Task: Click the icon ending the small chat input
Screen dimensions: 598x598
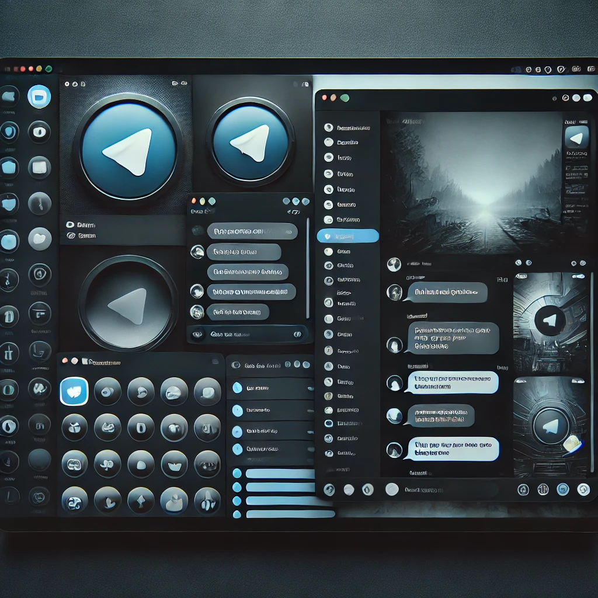Action: point(297,335)
